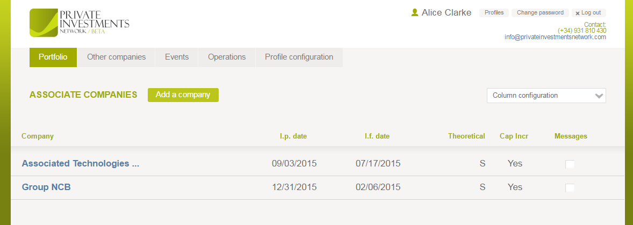Click the Private Investments Network logo

click(x=79, y=23)
